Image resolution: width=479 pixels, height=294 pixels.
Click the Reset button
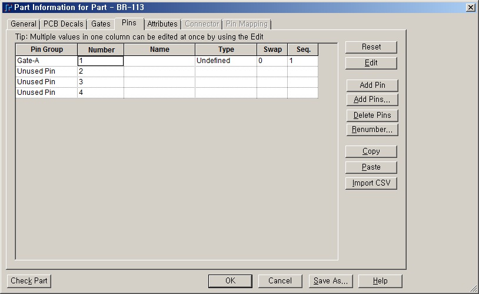[x=371, y=47]
